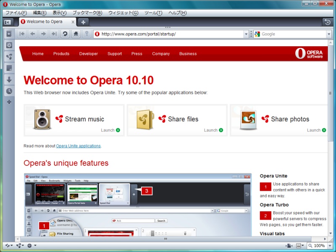The image size is (336, 252).
Task: Open the 編集(E) menu
Action: click(39, 13)
